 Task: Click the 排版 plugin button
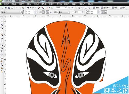point(96,8)
